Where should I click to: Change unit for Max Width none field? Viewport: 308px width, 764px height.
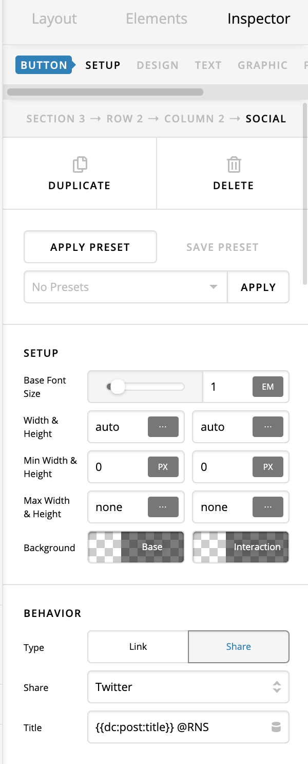163,507
